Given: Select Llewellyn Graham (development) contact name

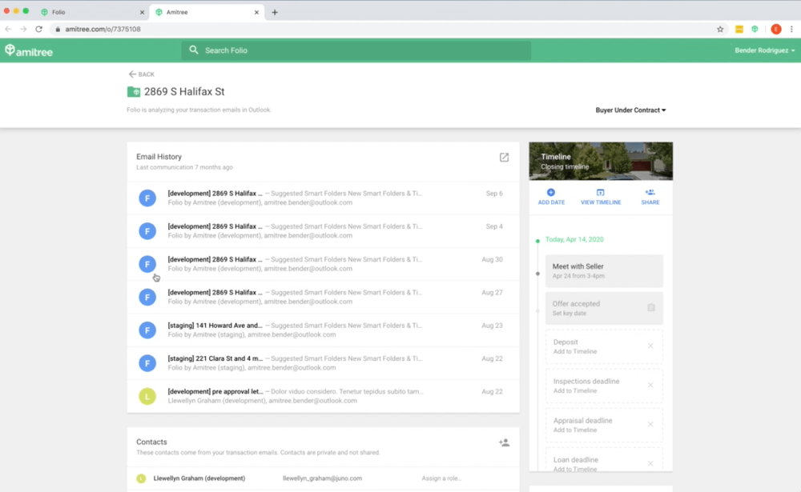Looking at the screenshot, I should [199, 478].
